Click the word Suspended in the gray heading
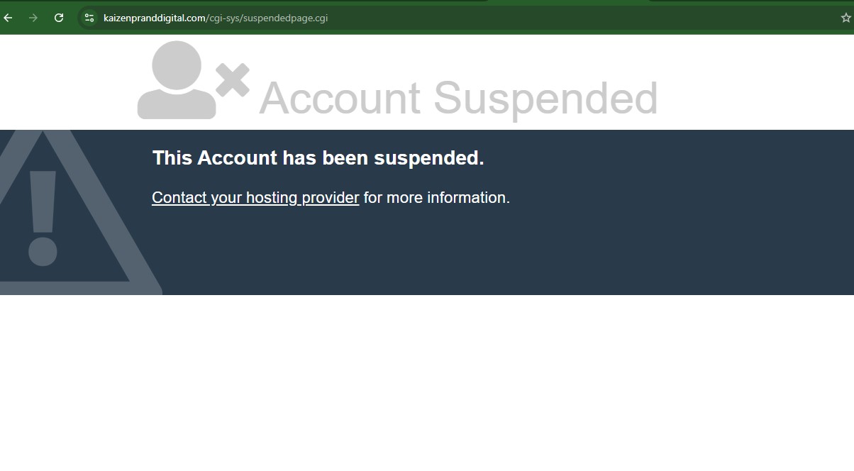Screen dimensions: 854x471 point(546,98)
